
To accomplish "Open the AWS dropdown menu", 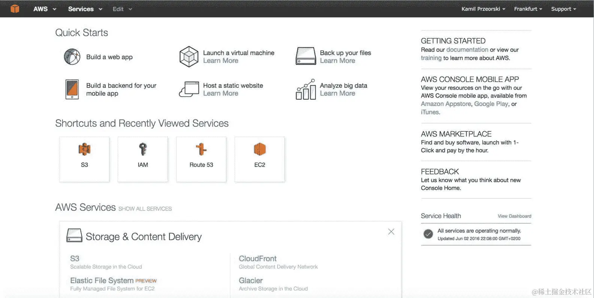I will [x=45, y=9].
